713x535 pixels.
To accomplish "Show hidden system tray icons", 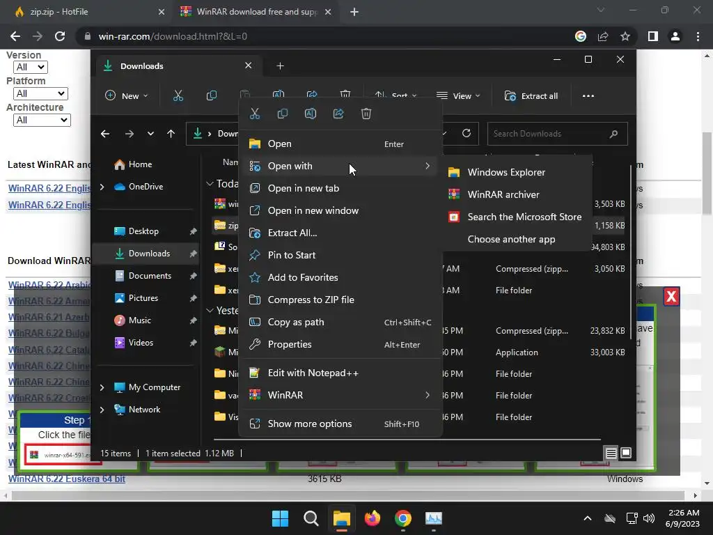I will pos(588,518).
